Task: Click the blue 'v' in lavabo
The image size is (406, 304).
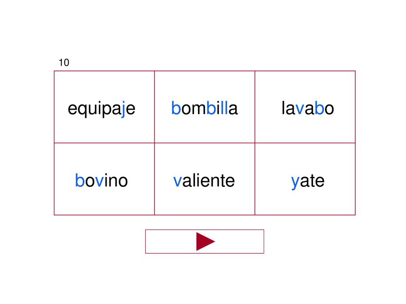Action: coord(300,109)
